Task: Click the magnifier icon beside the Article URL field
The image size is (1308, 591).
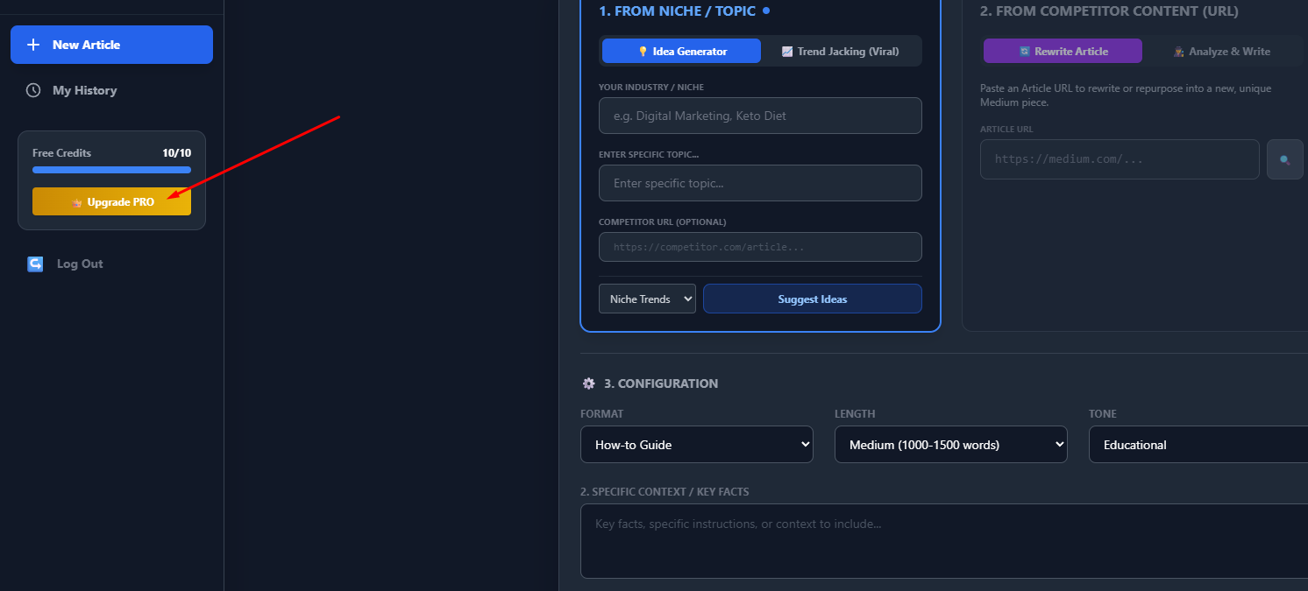Action: click(1285, 159)
